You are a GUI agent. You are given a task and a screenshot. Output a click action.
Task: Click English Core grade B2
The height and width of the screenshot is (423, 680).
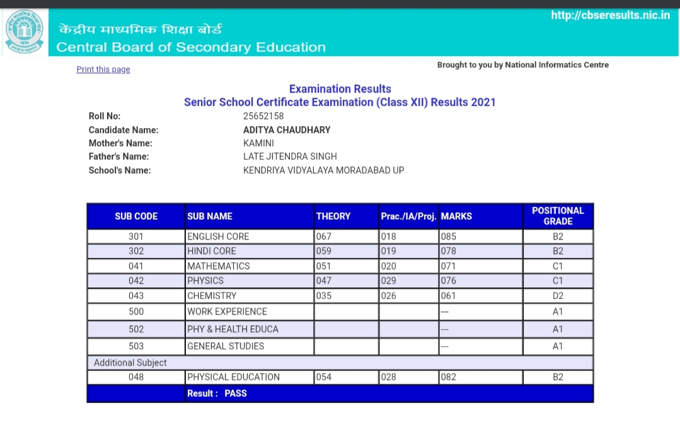pos(558,236)
